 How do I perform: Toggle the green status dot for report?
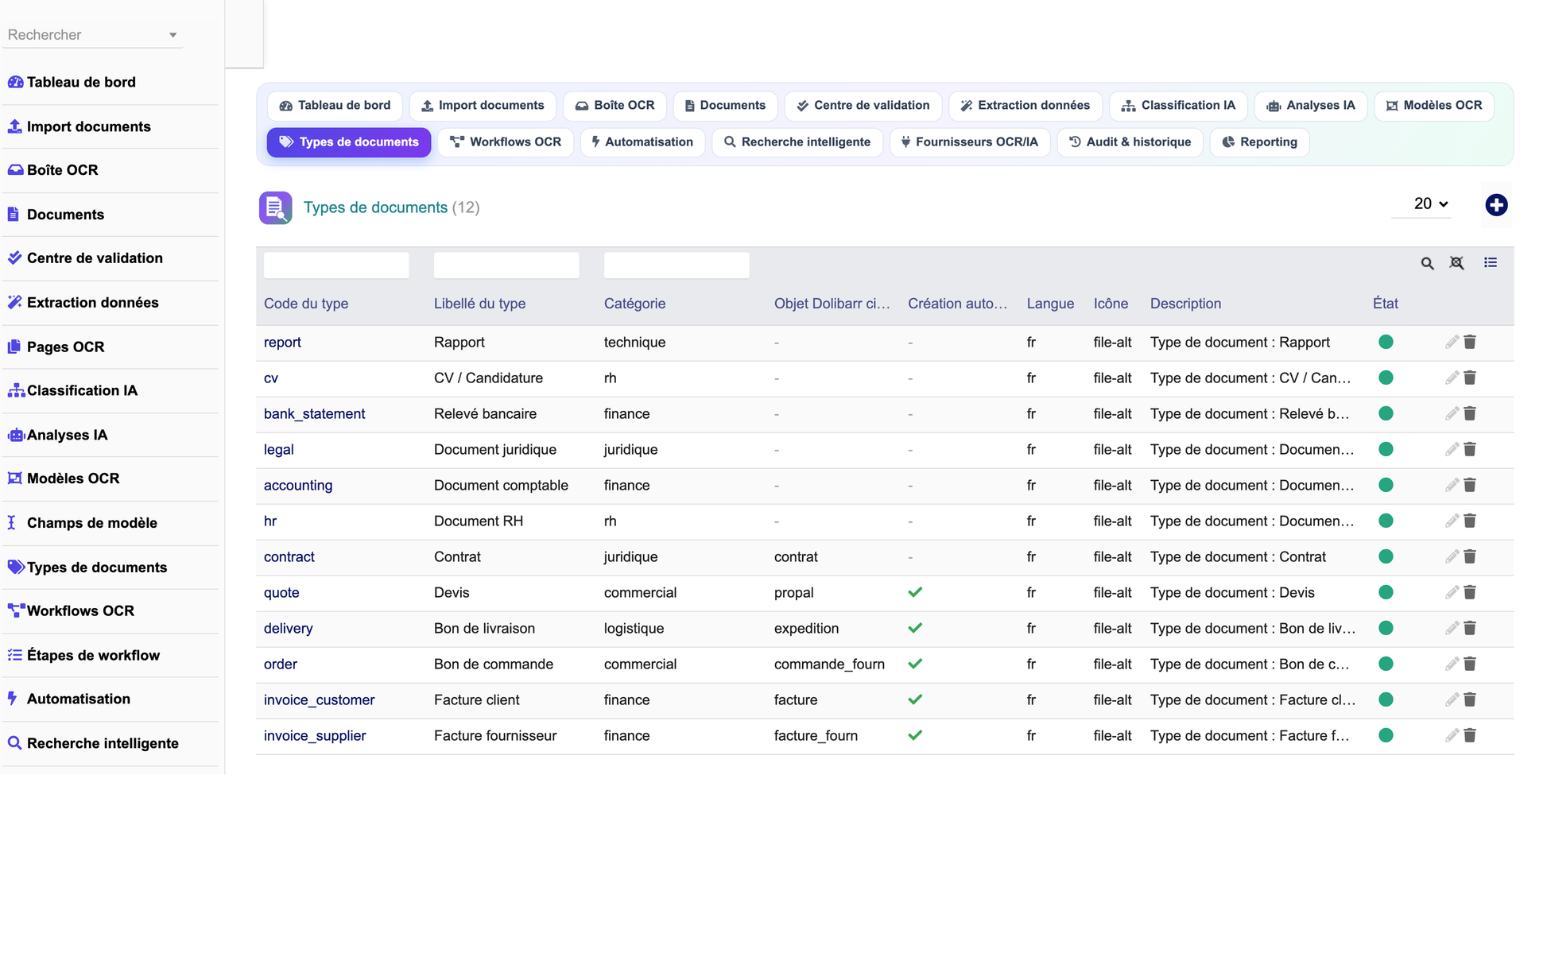(1386, 342)
